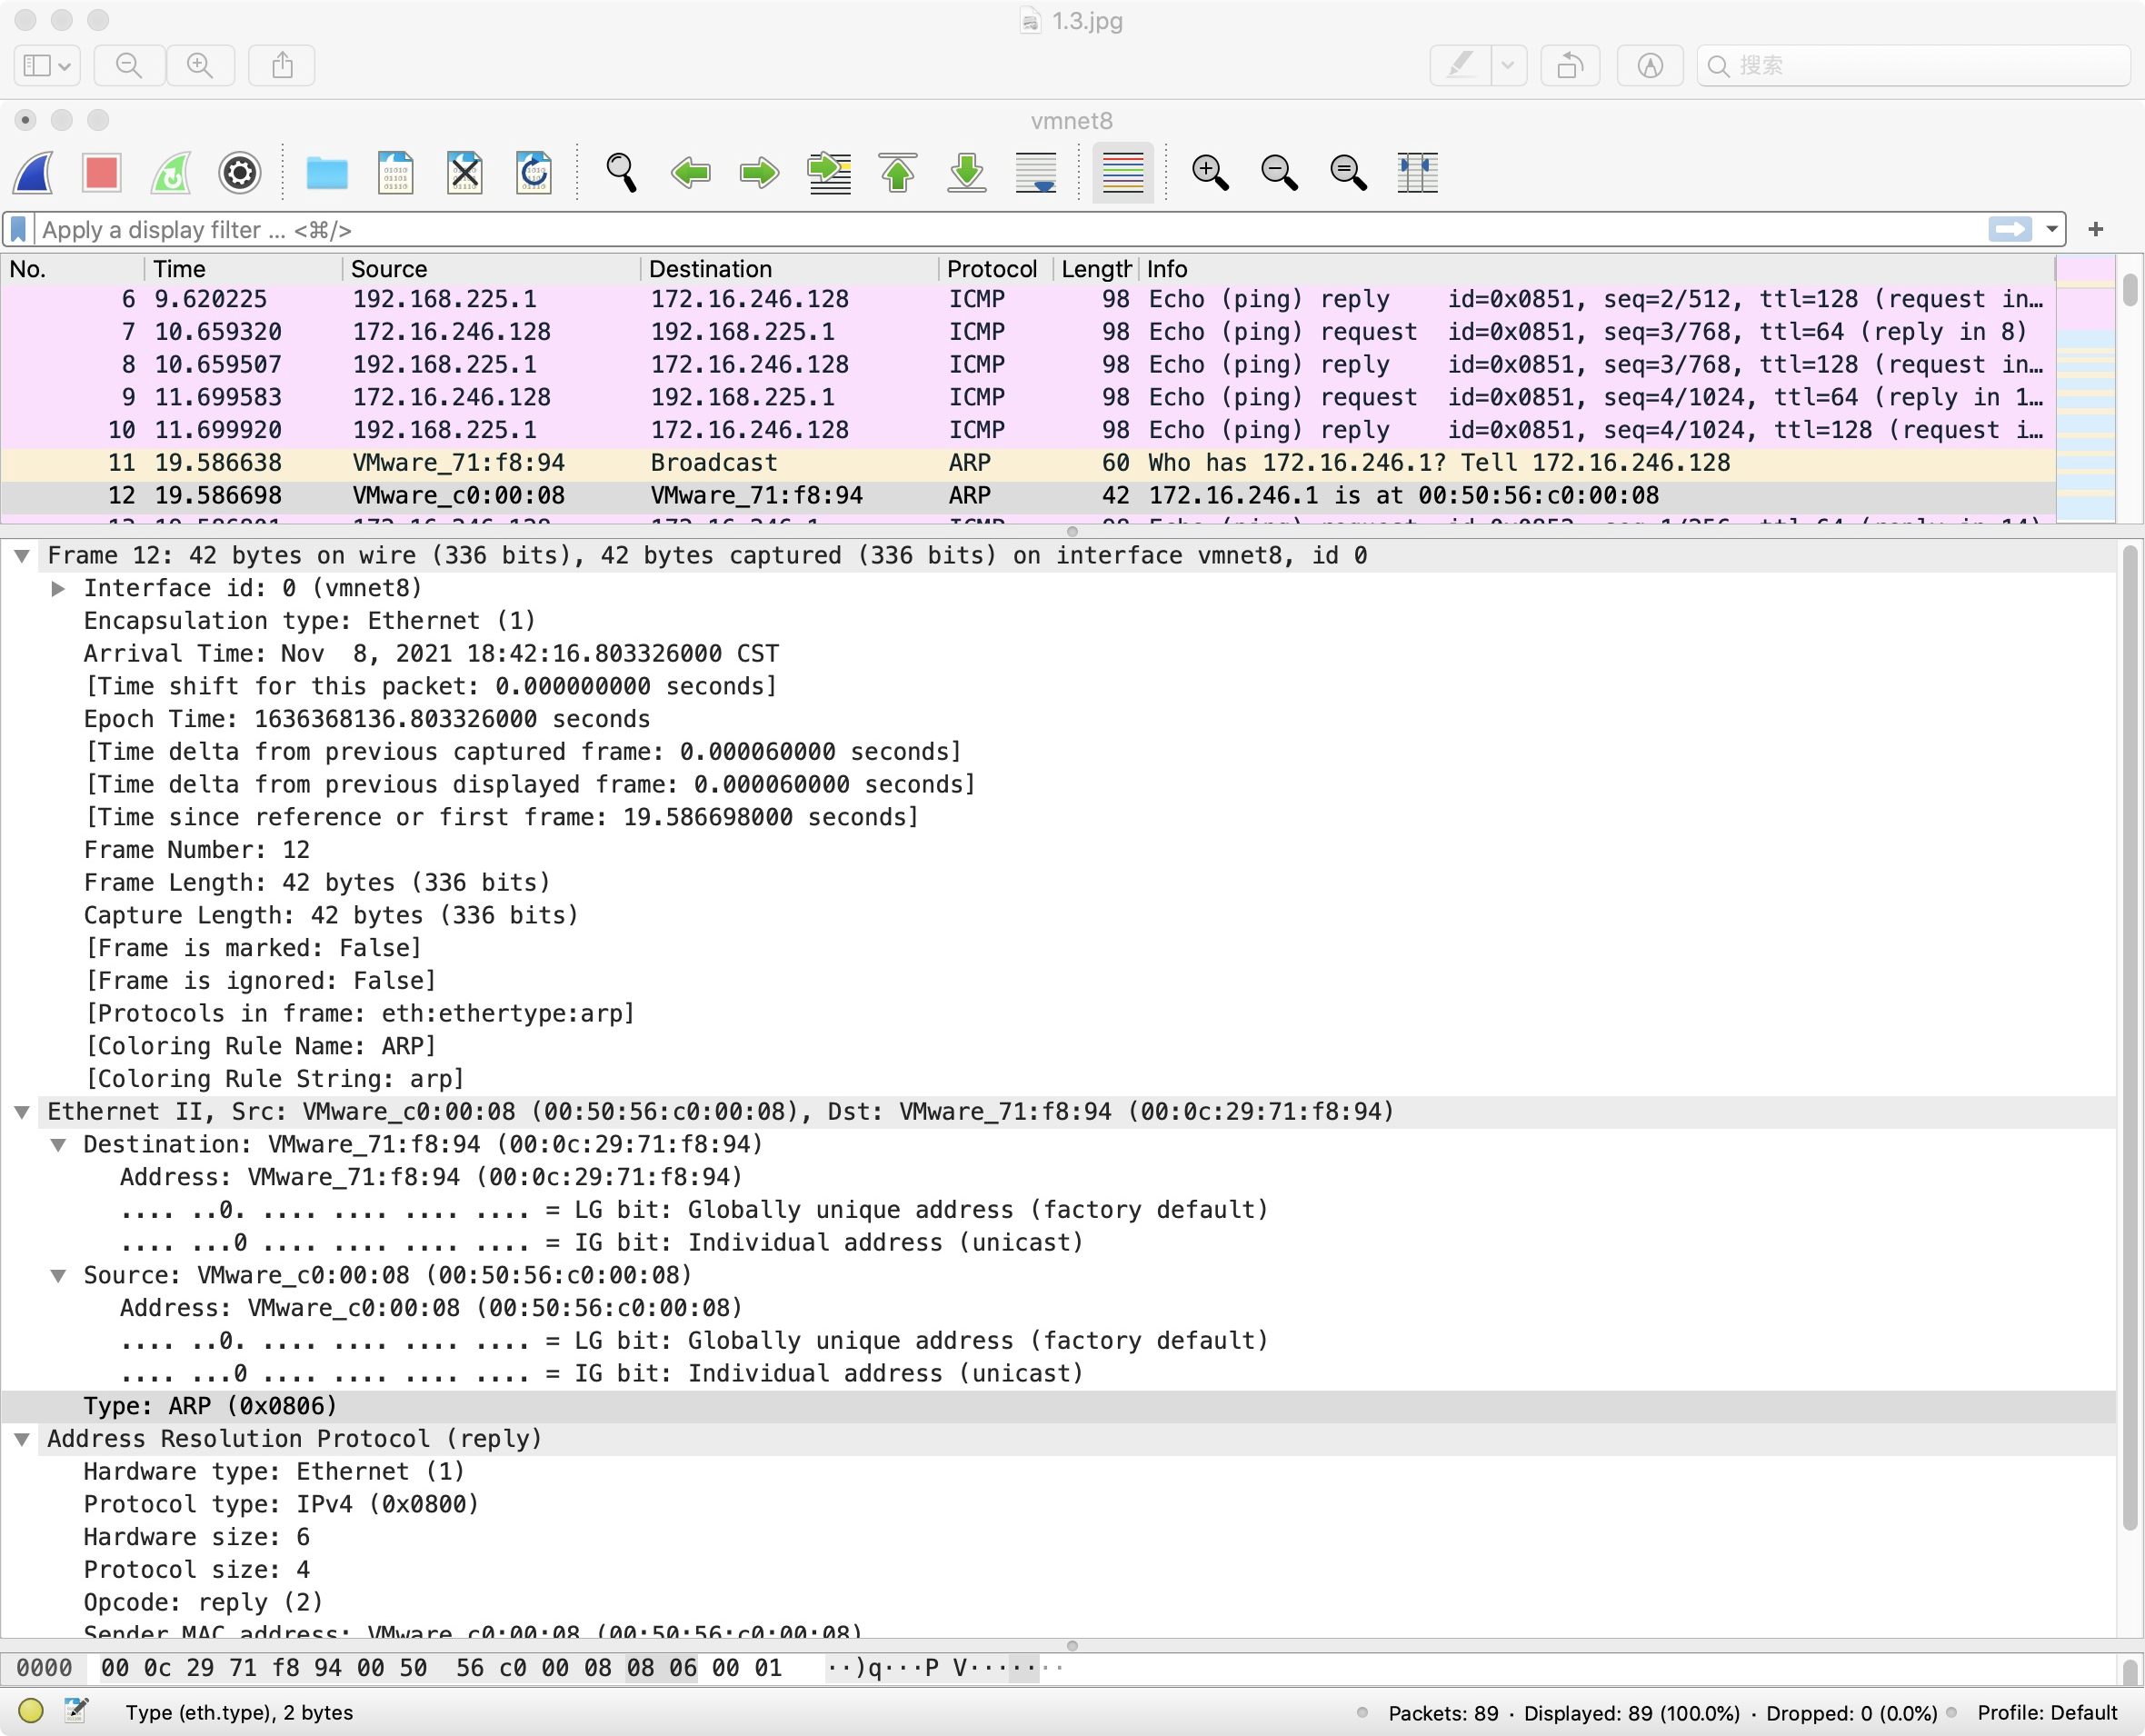Toggle the colorize packet list button
This screenshot has width=2145, height=1736.
coord(1122,172)
